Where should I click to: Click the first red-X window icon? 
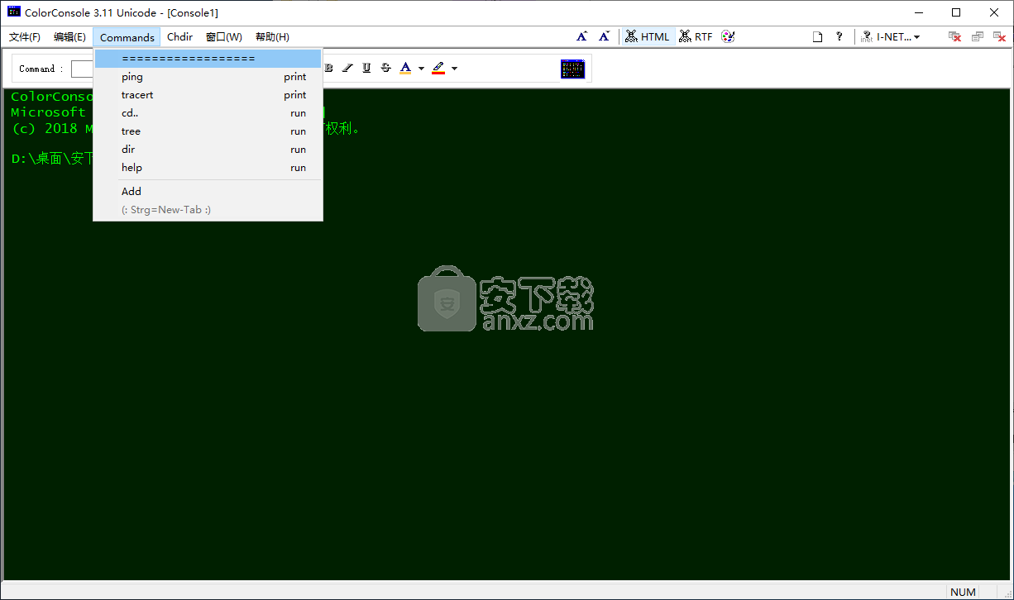[x=954, y=36]
